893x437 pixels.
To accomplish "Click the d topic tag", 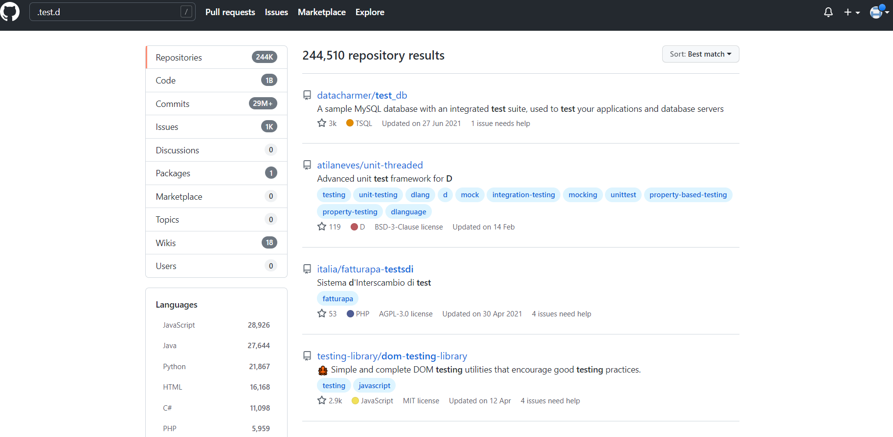I will coord(445,195).
